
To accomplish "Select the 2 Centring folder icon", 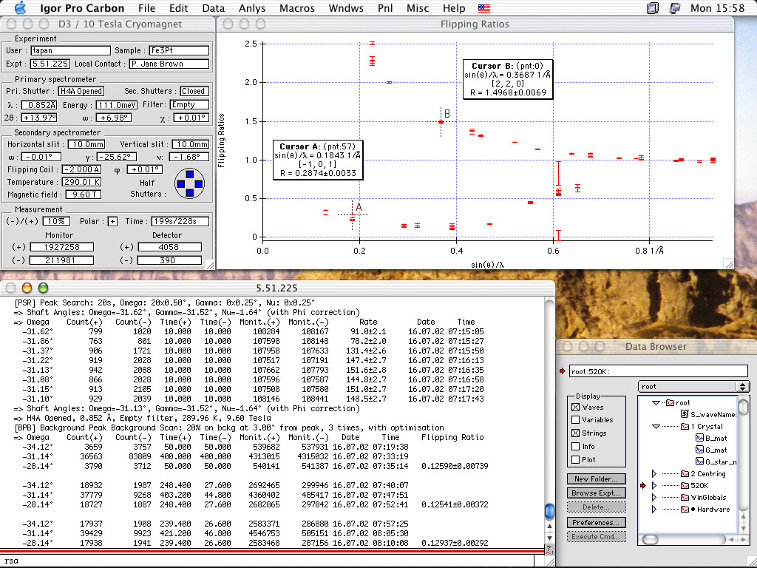I will pos(685,473).
